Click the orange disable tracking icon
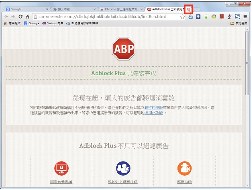This screenshot has width=252, height=190. 185,168
